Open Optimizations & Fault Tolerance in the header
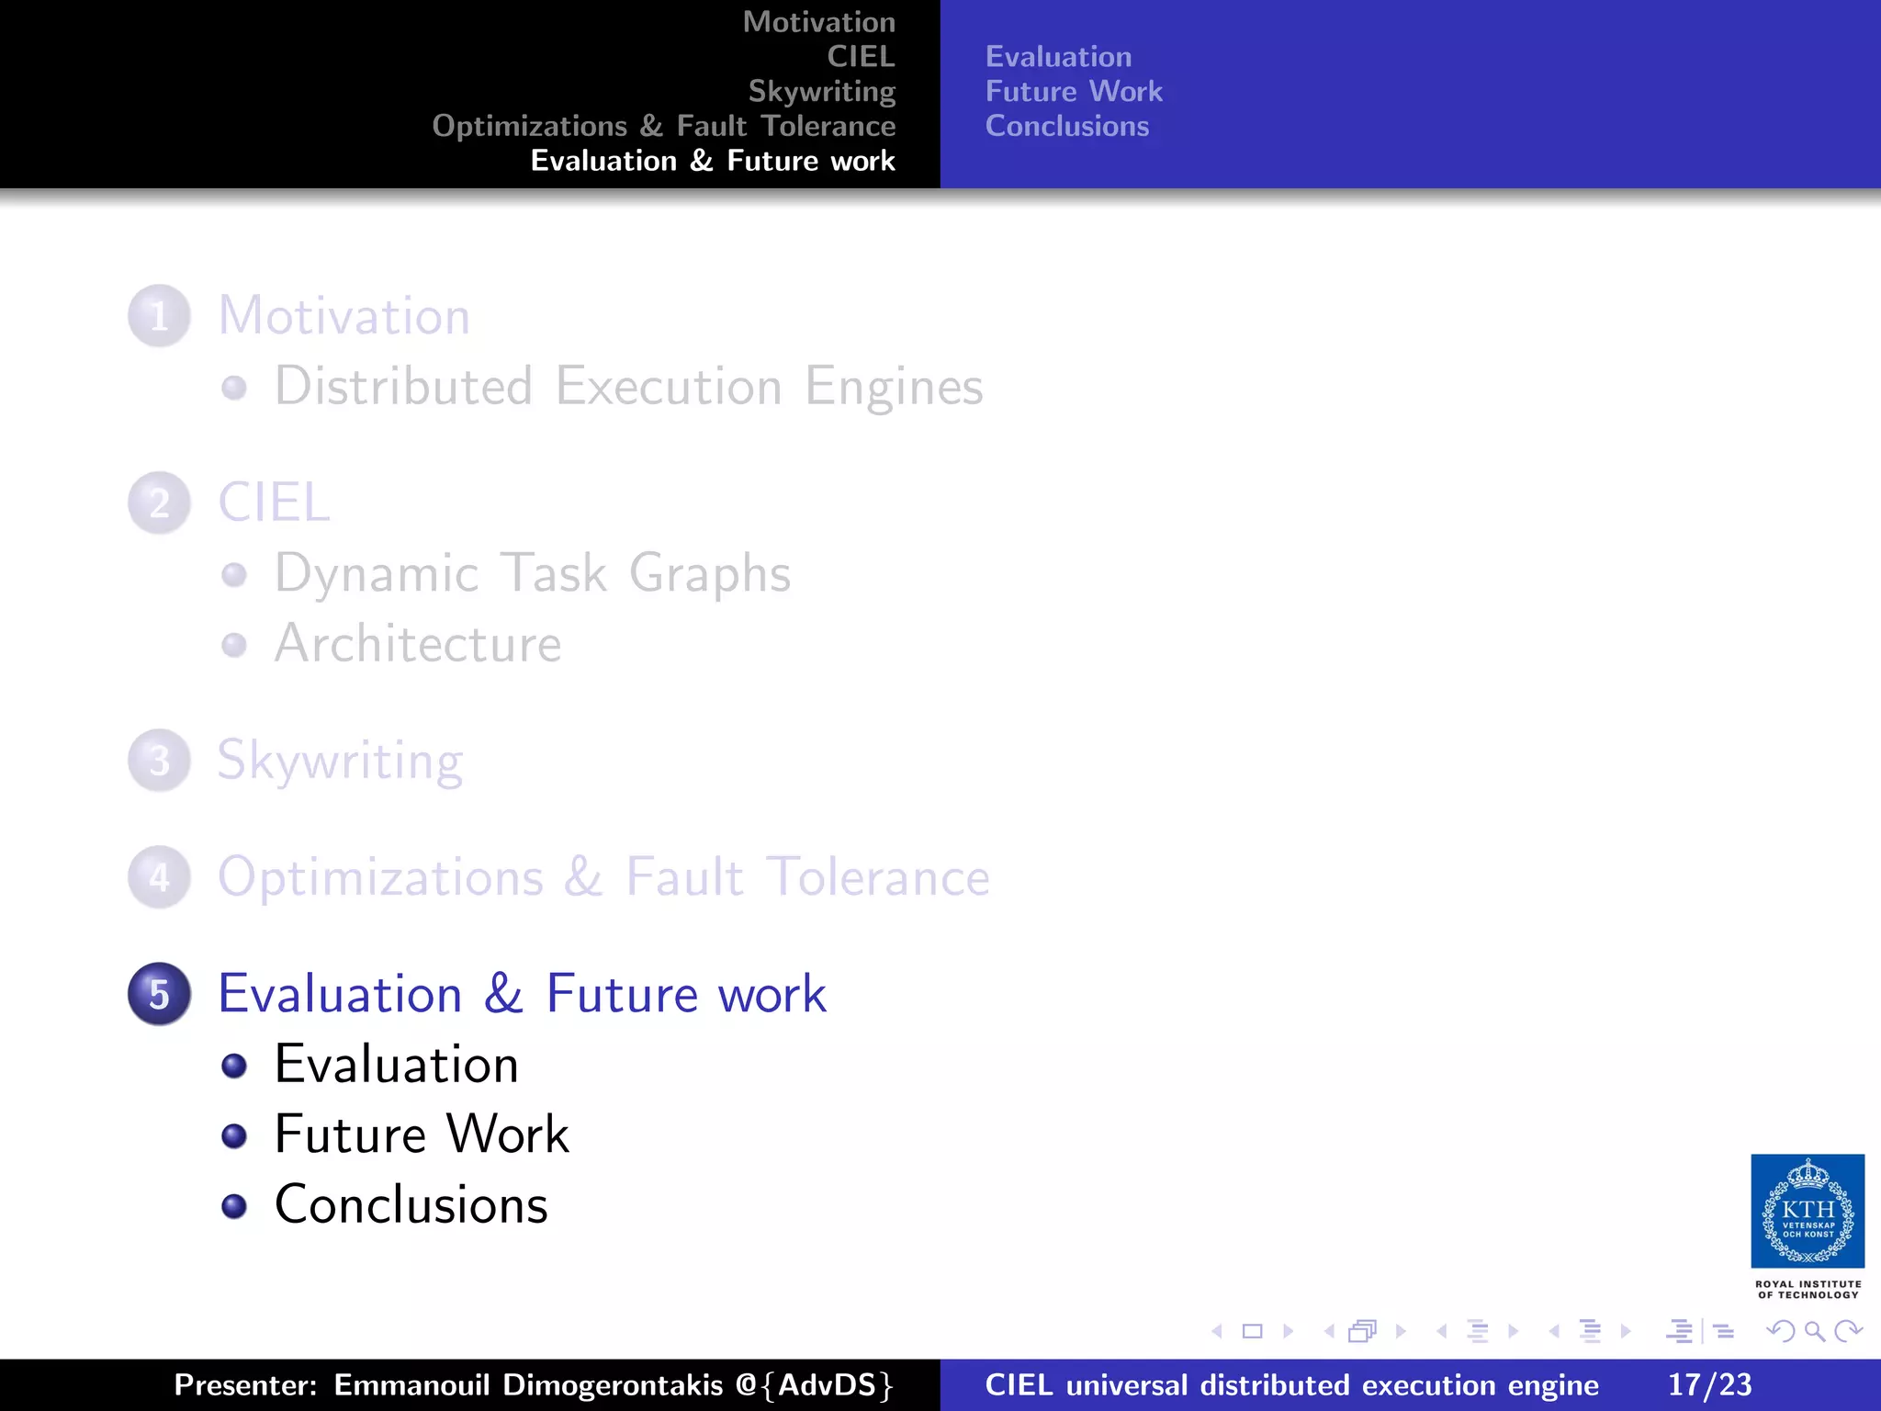Image resolution: width=1881 pixels, height=1411 pixels. (664, 126)
